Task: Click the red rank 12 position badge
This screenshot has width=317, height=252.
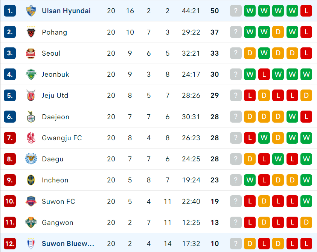Action: coord(10,243)
